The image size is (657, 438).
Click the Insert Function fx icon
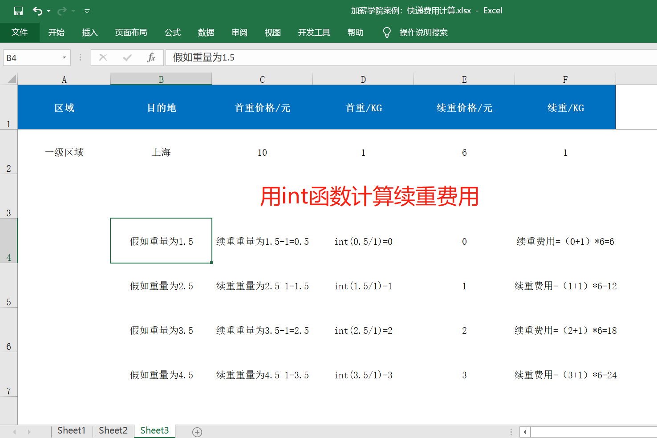click(151, 57)
